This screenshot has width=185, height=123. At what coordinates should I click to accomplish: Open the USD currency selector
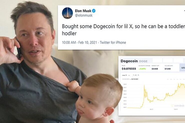(182, 67)
